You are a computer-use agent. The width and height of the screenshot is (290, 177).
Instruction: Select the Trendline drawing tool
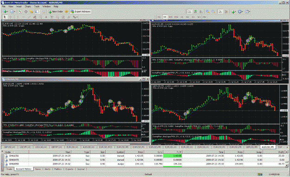tap(29, 17)
